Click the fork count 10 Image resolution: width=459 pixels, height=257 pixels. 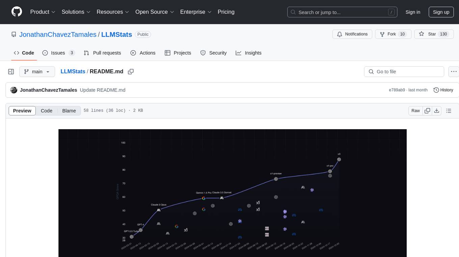(x=402, y=34)
